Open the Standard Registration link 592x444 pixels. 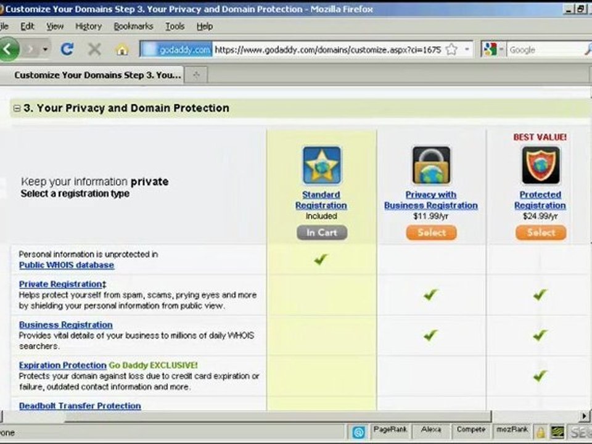pyautogui.click(x=321, y=200)
